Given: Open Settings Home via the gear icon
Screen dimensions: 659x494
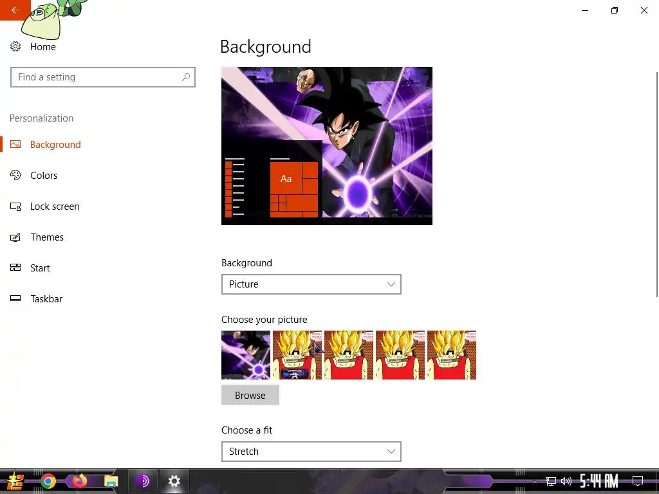Looking at the screenshot, I should 15,46.
